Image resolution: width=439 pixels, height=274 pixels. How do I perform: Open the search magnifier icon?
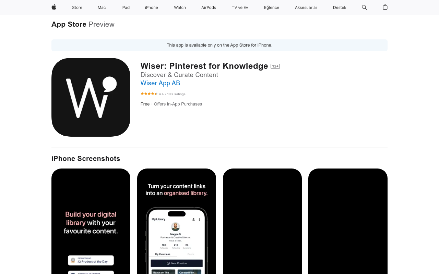click(364, 7)
